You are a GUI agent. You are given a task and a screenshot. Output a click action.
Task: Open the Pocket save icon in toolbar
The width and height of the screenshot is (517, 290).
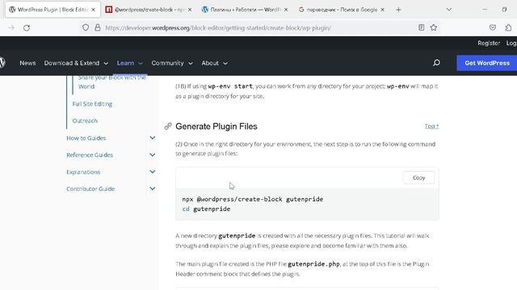493,27
